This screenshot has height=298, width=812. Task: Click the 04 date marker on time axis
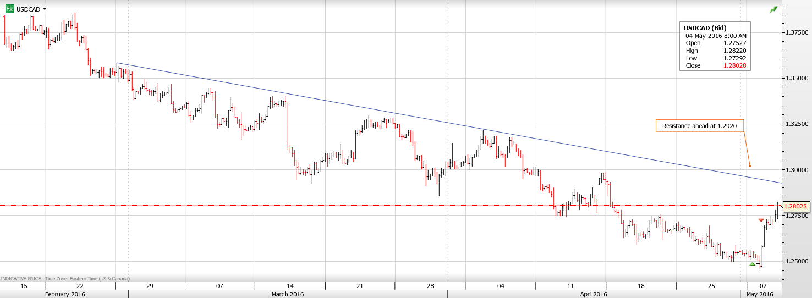coord(501,286)
